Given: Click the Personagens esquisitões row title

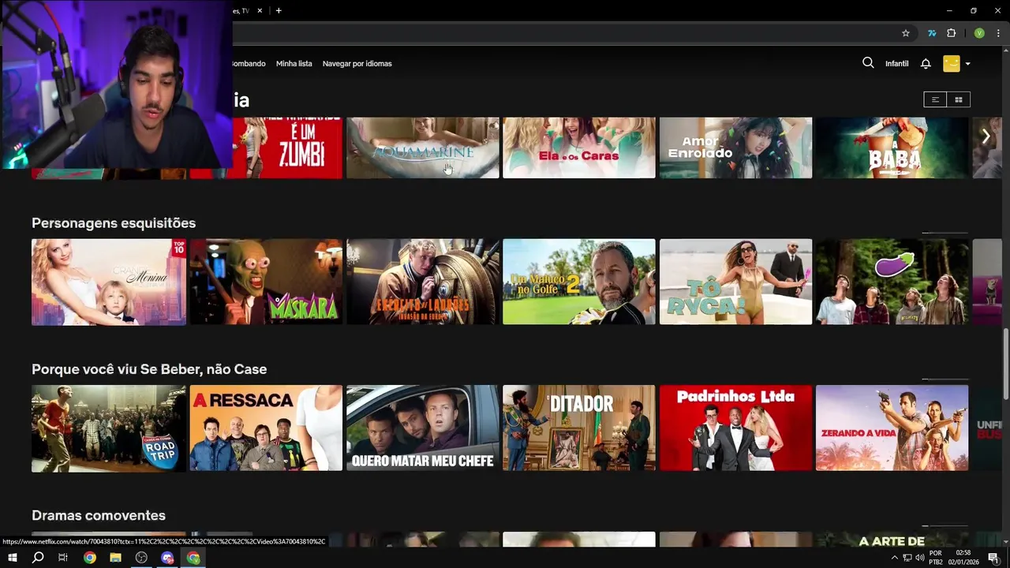Looking at the screenshot, I should click(x=114, y=223).
